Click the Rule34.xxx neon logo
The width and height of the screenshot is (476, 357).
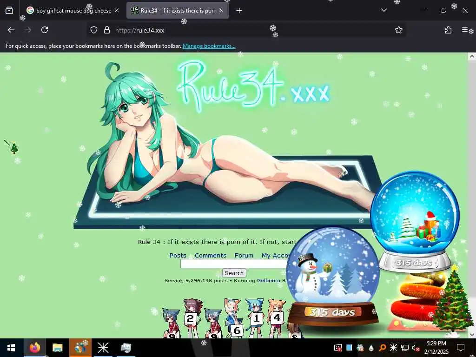coord(253,86)
